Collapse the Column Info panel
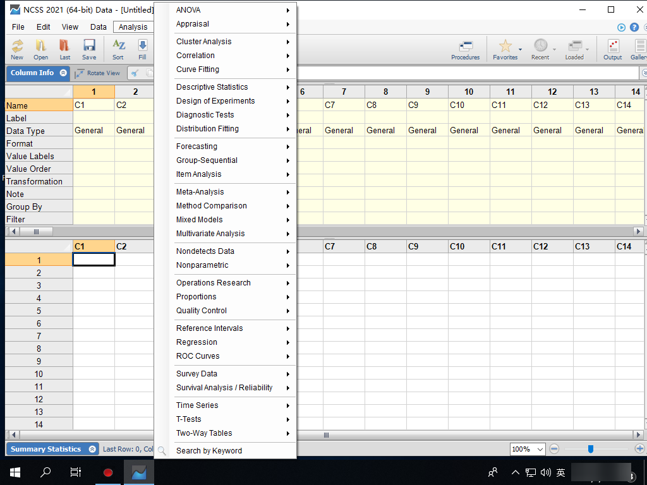The width and height of the screenshot is (647, 485). point(63,73)
